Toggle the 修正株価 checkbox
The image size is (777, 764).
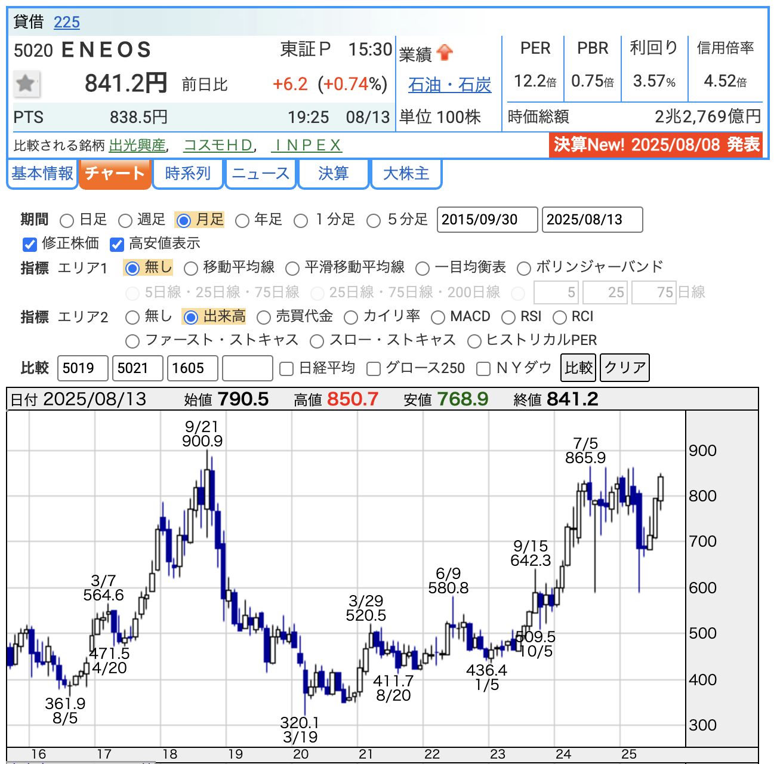click(x=30, y=244)
